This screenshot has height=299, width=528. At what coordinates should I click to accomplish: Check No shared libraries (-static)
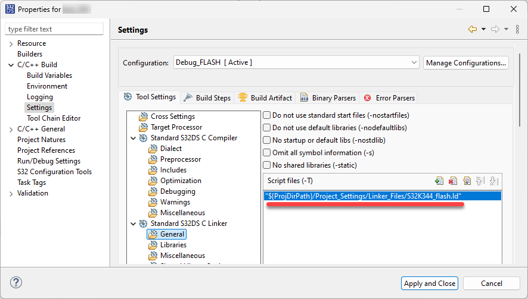pos(267,165)
